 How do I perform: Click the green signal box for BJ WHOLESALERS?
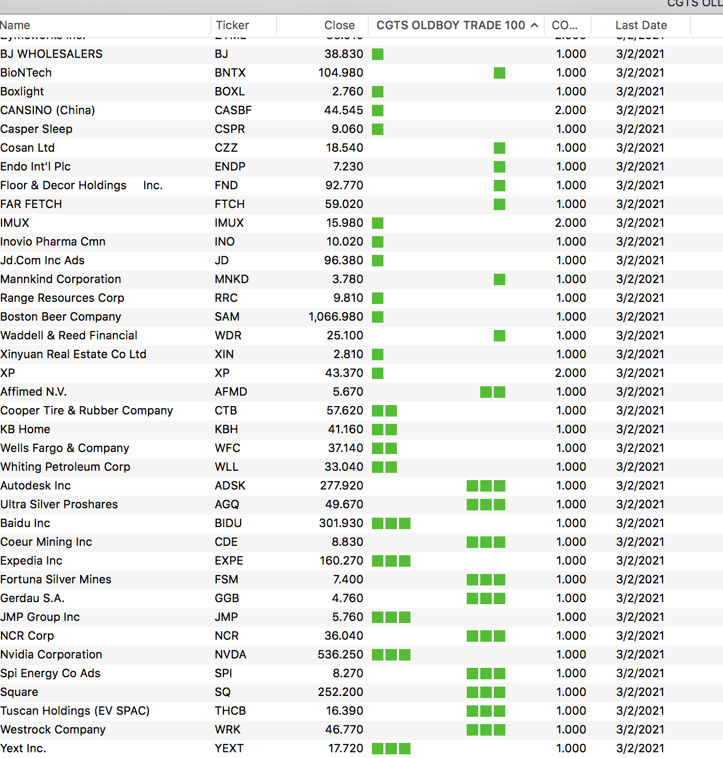point(378,54)
